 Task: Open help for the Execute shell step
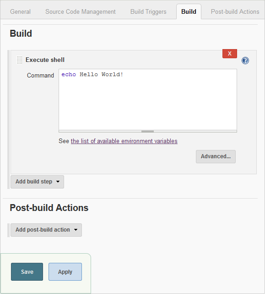click(x=245, y=61)
